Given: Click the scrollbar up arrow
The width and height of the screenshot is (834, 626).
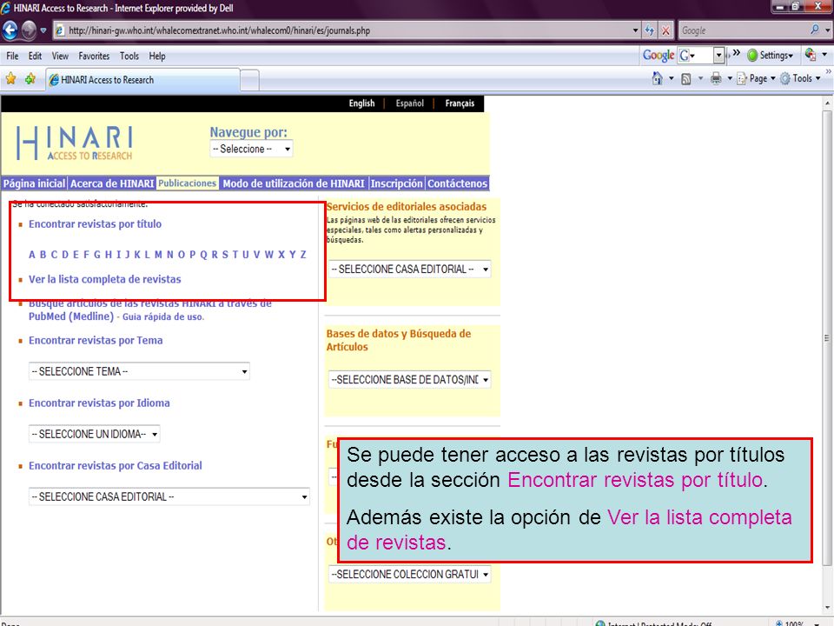Looking at the screenshot, I should (826, 103).
